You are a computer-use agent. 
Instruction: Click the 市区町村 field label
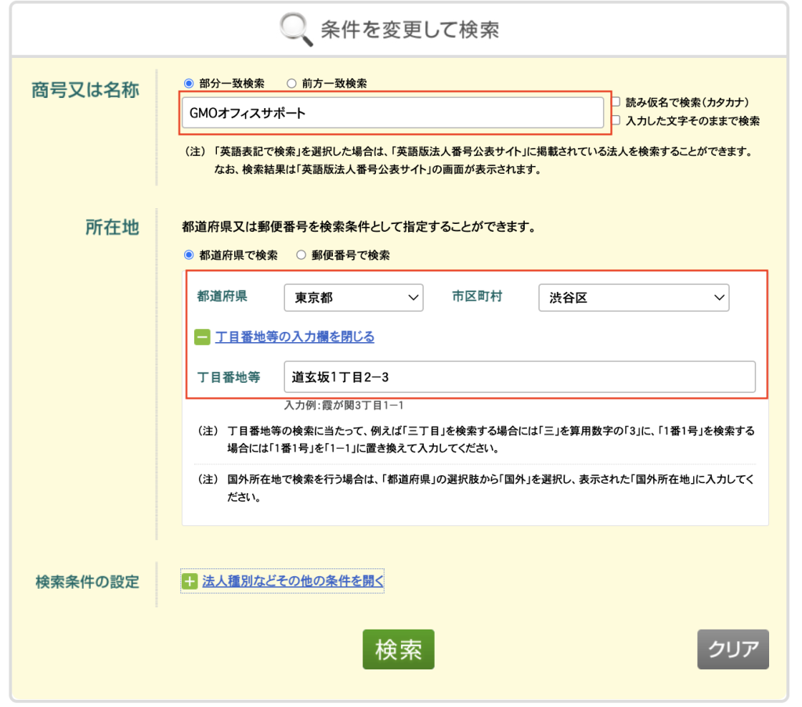[x=477, y=296]
